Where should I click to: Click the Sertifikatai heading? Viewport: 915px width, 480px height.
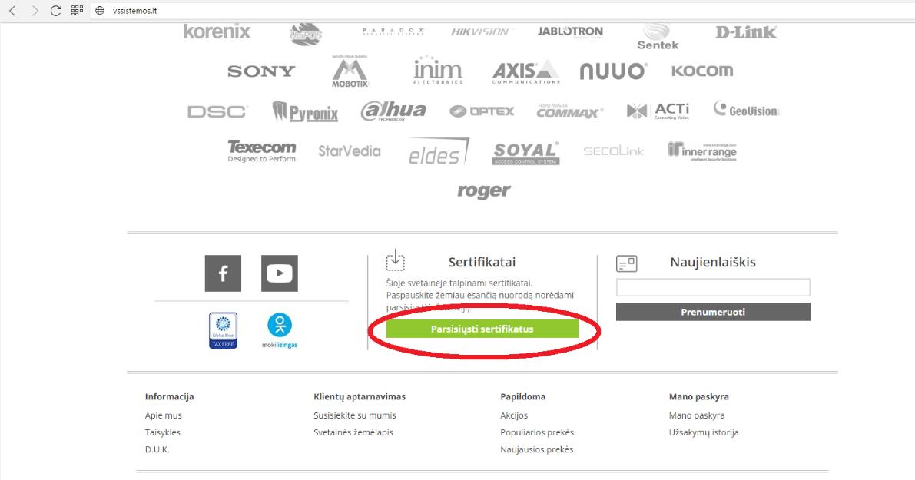coord(482,263)
